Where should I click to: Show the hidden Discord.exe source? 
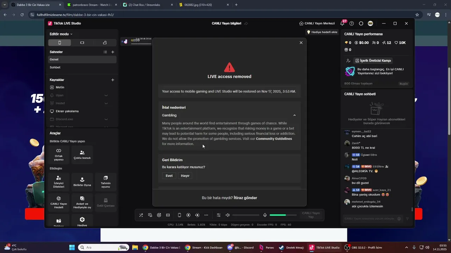click(x=106, y=119)
